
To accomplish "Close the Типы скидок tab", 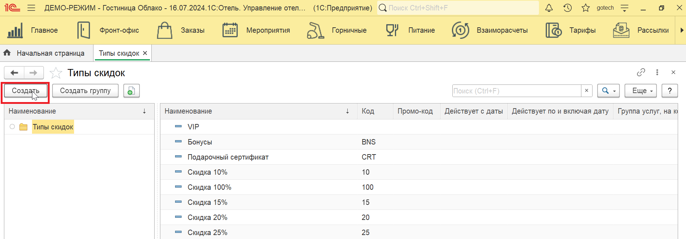I will (145, 53).
